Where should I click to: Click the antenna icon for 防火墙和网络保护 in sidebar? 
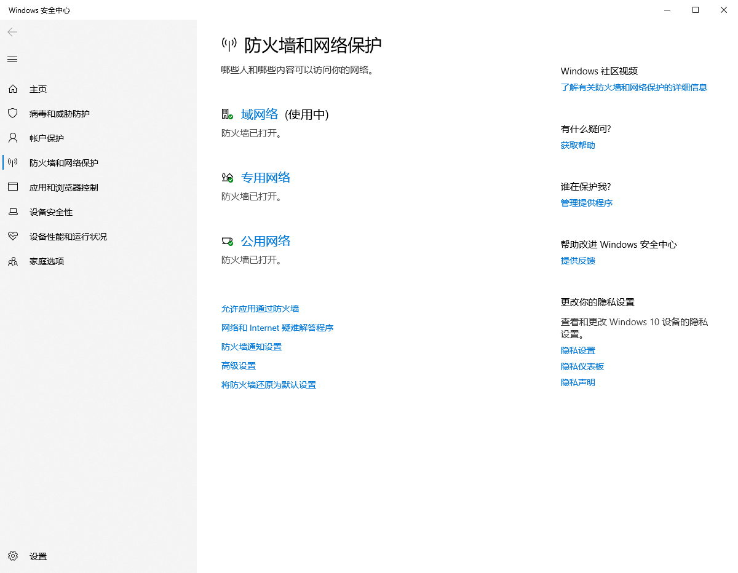[x=12, y=163]
